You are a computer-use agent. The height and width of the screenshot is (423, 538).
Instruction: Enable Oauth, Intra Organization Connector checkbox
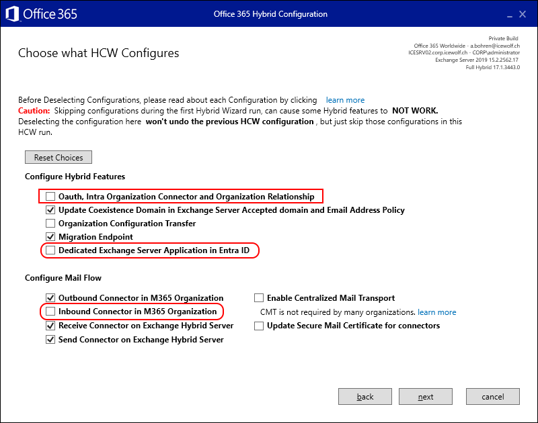point(50,196)
